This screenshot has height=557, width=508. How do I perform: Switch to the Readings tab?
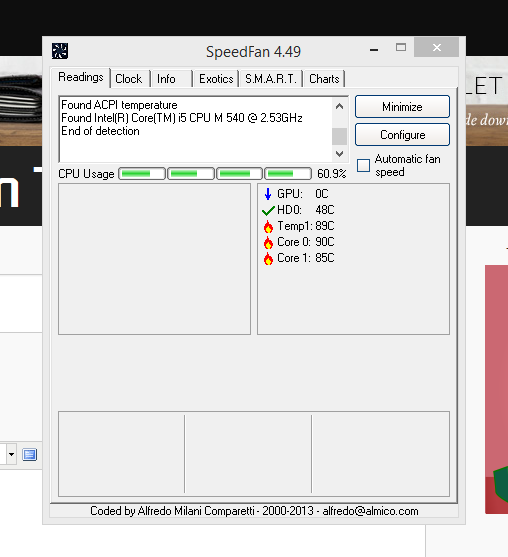81,77
